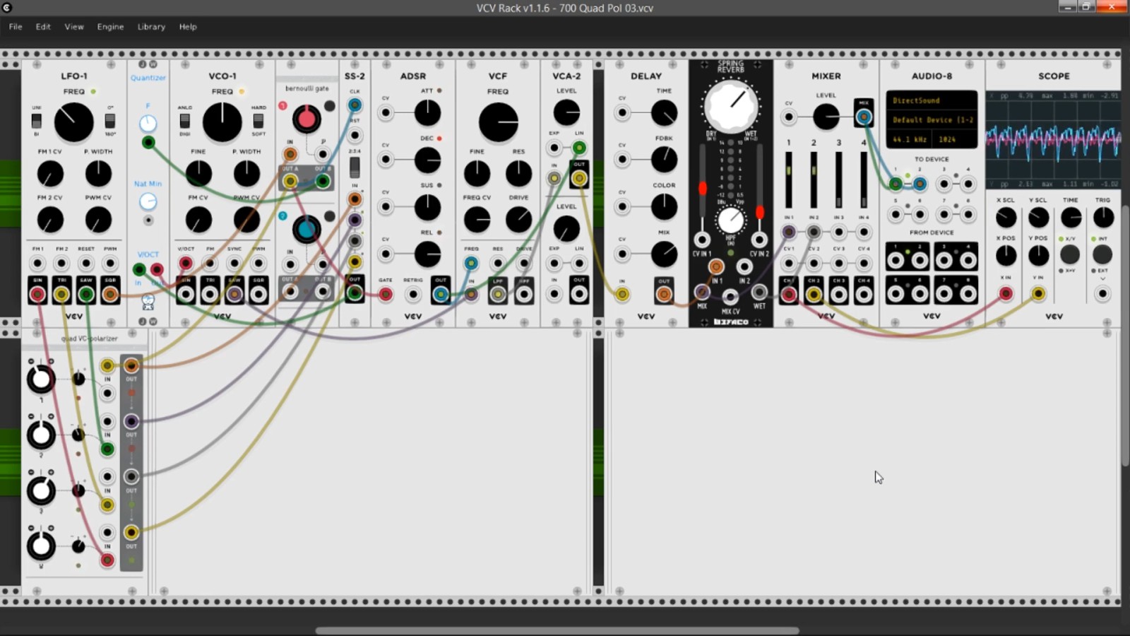Open the Engine menu
The height and width of the screenshot is (636, 1130).
point(110,27)
